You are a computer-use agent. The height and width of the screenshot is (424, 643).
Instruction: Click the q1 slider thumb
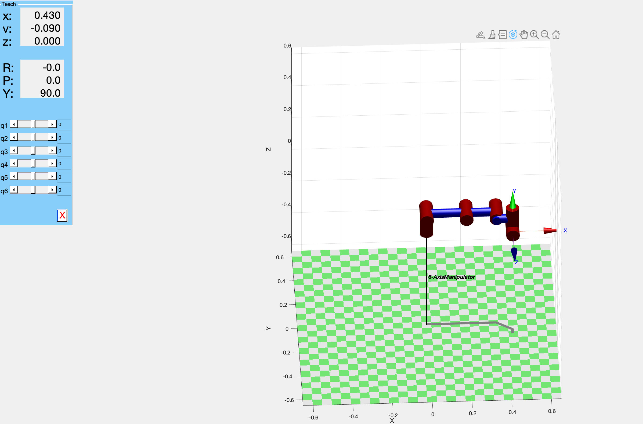(x=33, y=124)
